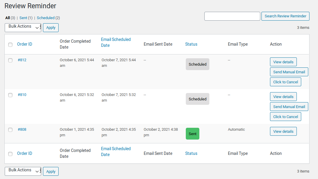Viewport: 318px width, 179px height.
Task: Click inside the search input field
Action: [232, 16]
